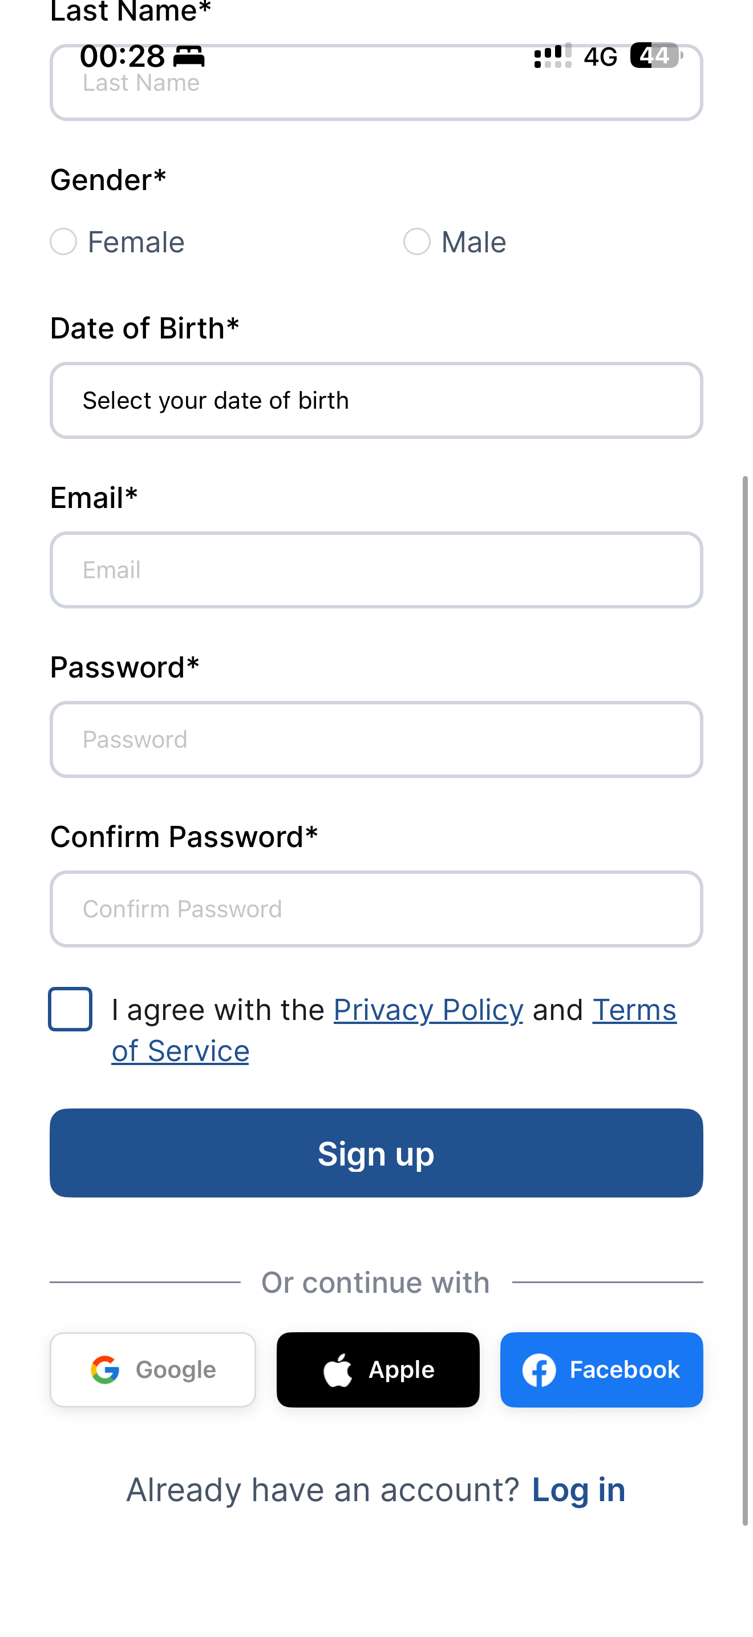Continue with the Facebook button
The height and width of the screenshot is (1637, 753).
click(x=601, y=1369)
